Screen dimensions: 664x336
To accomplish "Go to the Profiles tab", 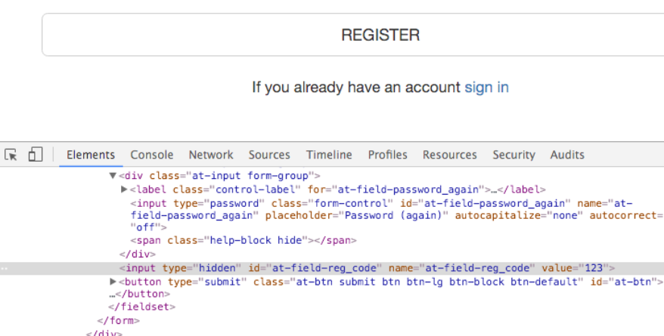I will [387, 155].
